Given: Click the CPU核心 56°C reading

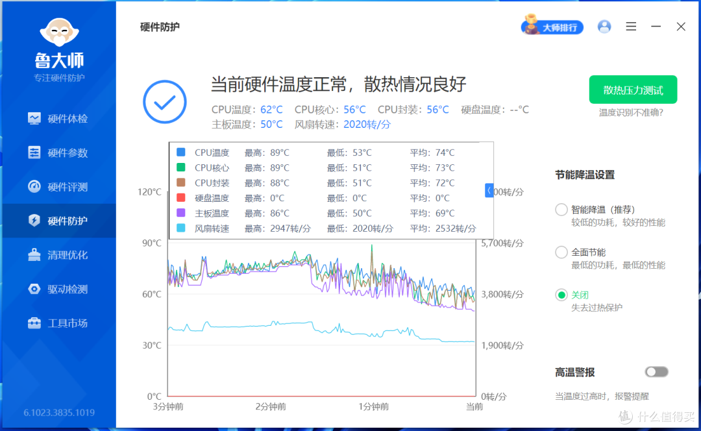Looking at the screenshot, I should [330, 110].
